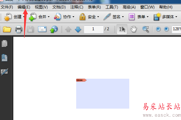
Task: Click the zoom out minus button
Action: click(x=158, y=29)
